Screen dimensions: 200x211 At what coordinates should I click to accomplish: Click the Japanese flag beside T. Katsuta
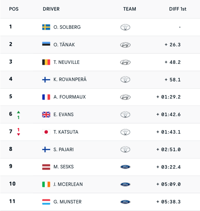click(46, 132)
